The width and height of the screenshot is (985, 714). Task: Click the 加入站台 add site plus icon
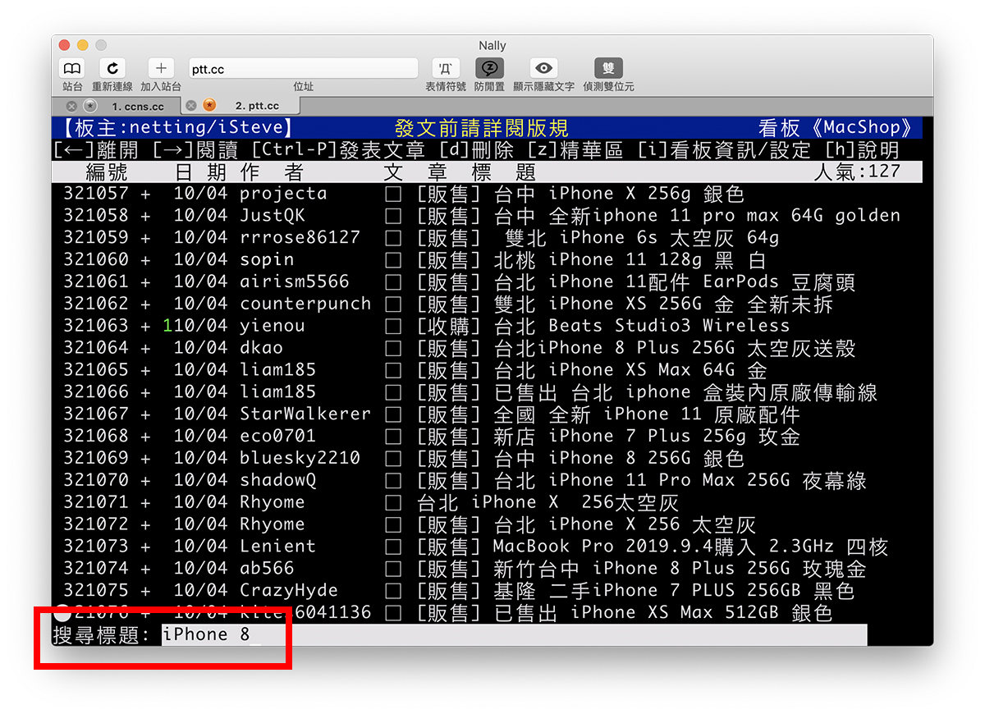(161, 69)
